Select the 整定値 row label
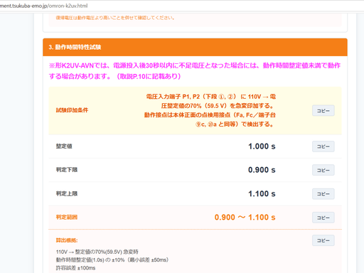This screenshot has height=273, width=364. coord(64,146)
